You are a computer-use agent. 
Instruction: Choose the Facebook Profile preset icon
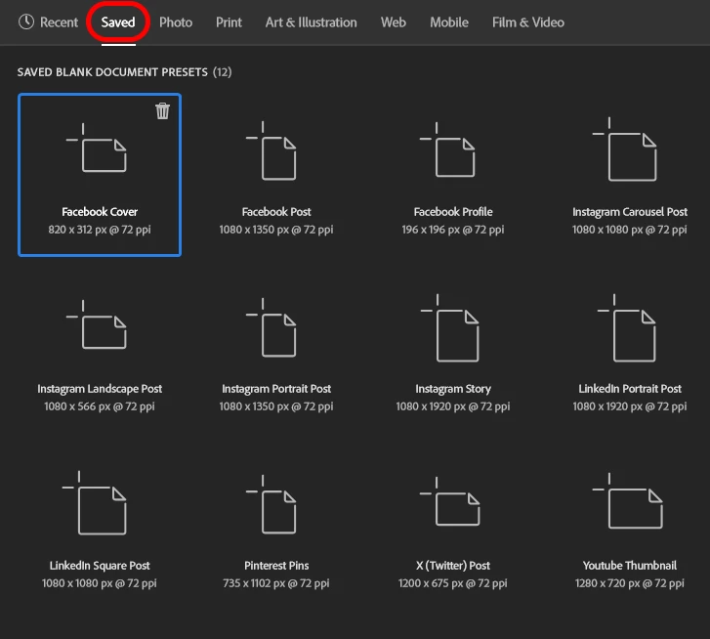coord(447,149)
